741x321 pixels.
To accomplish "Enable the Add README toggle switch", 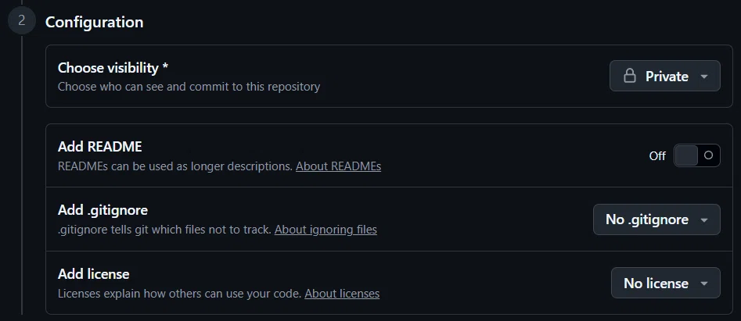I will (x=696, y=155).
